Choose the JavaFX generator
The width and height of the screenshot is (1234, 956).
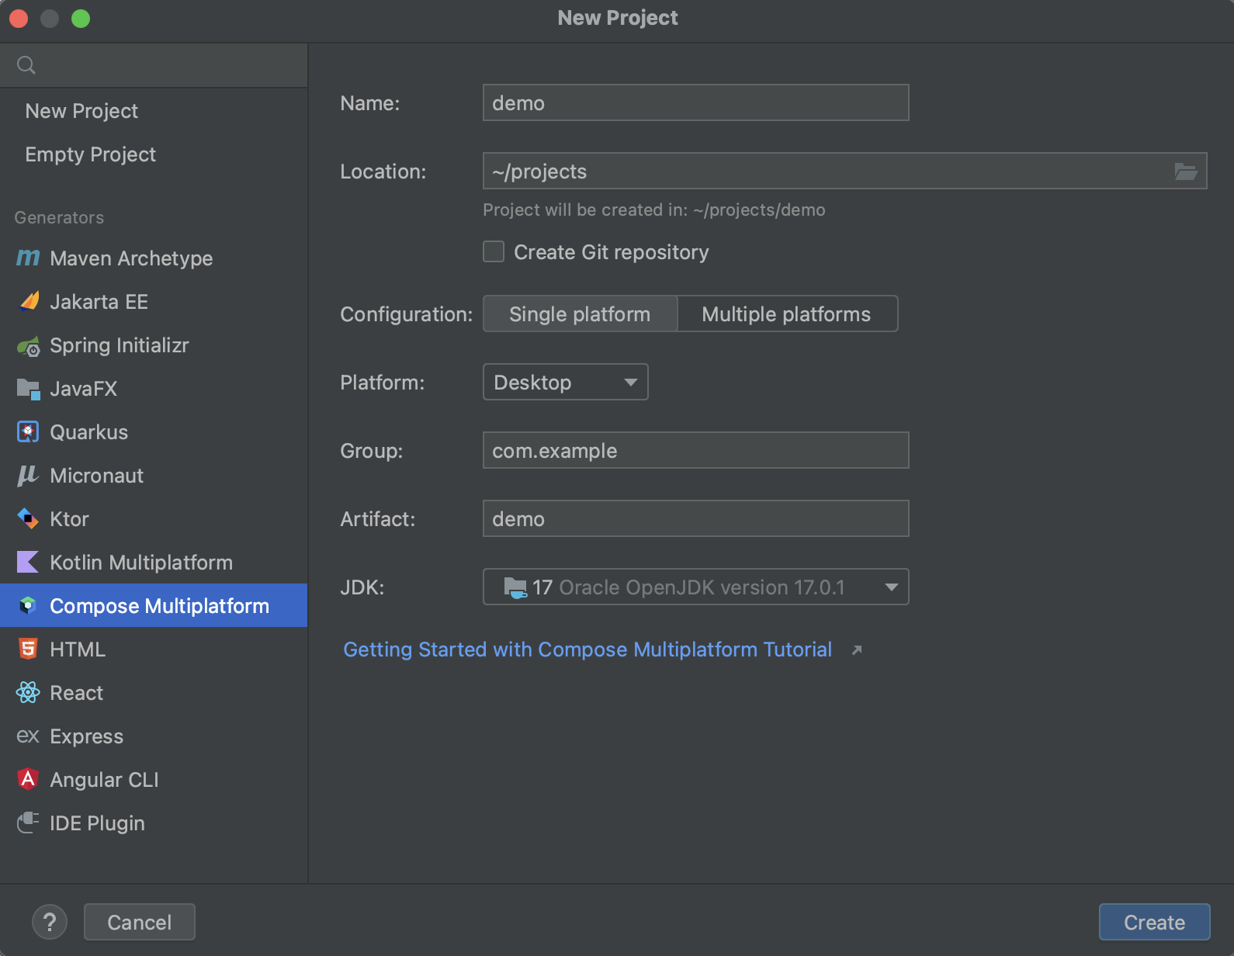tap(154, 389)
